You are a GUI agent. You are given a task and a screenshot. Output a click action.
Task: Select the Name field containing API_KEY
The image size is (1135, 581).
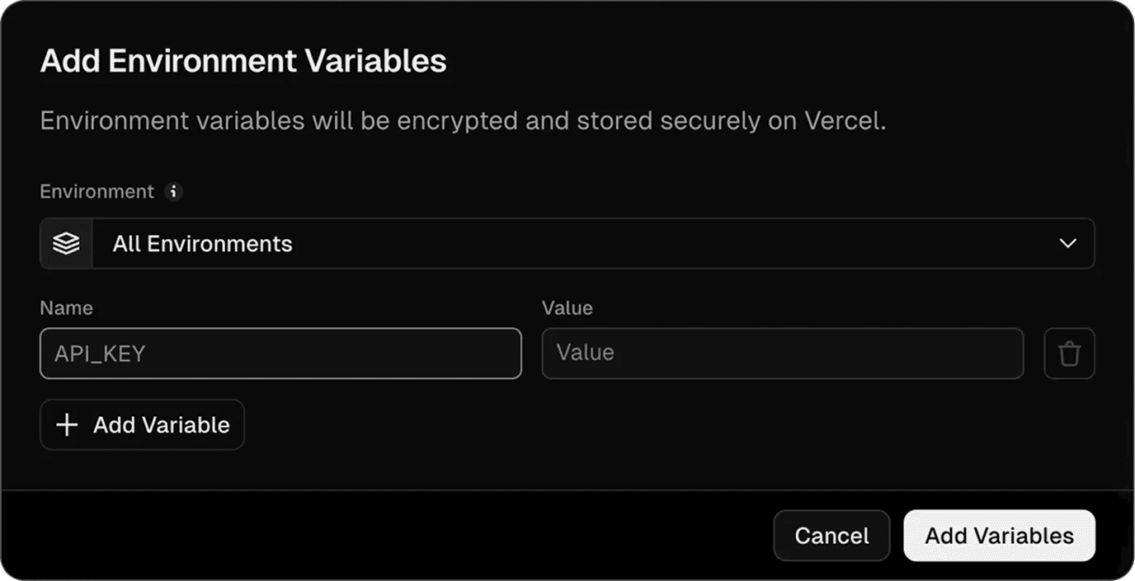(x=280, y=353)
